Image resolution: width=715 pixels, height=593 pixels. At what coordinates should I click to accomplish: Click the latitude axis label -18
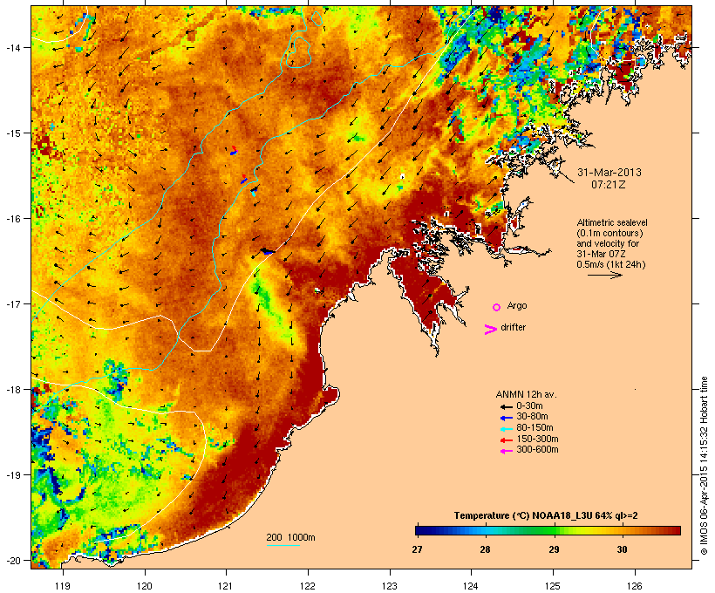(12, 390)
